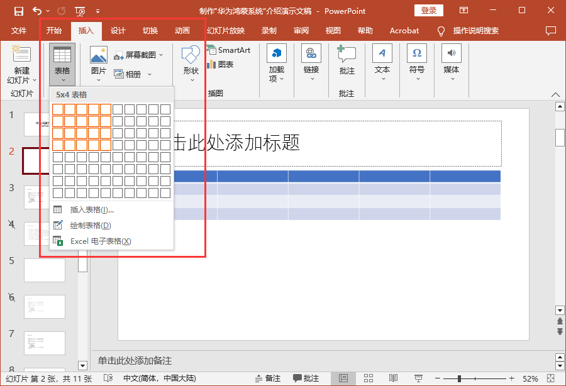Switch to the 设计 ribbon tab
This screenshot has width=566, height=386.
pyautogui.click(x=118, y=31)
